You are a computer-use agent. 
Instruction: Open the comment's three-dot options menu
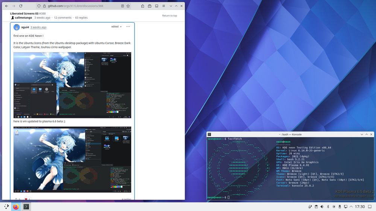[128, 27]
